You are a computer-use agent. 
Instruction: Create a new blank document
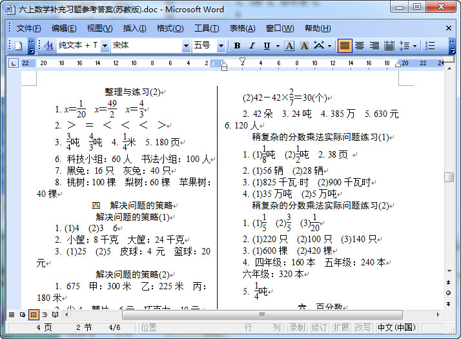(19, 46)
